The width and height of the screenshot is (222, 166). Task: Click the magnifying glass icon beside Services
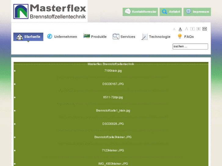pyautogui.click(x=116, y=37)
